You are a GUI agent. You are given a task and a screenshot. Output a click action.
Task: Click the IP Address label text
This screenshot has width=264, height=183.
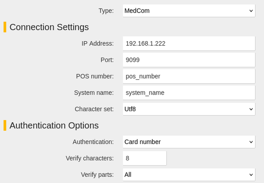[98, 43]
